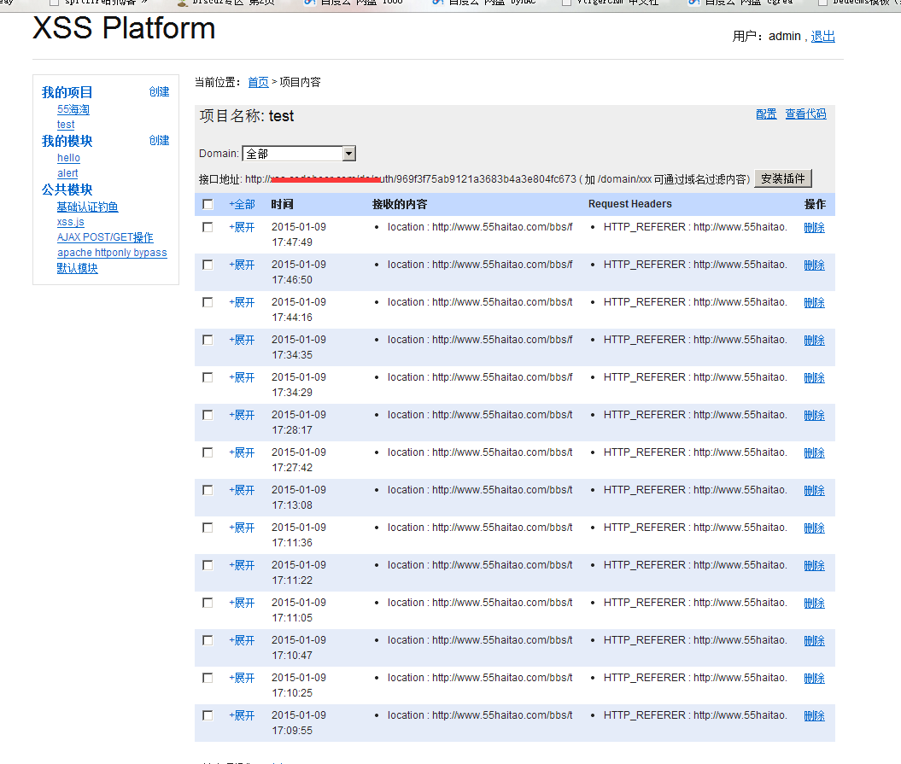901x764 pixels.
Task: Click the 我的项目 sidebar heading
Action: 67,92
